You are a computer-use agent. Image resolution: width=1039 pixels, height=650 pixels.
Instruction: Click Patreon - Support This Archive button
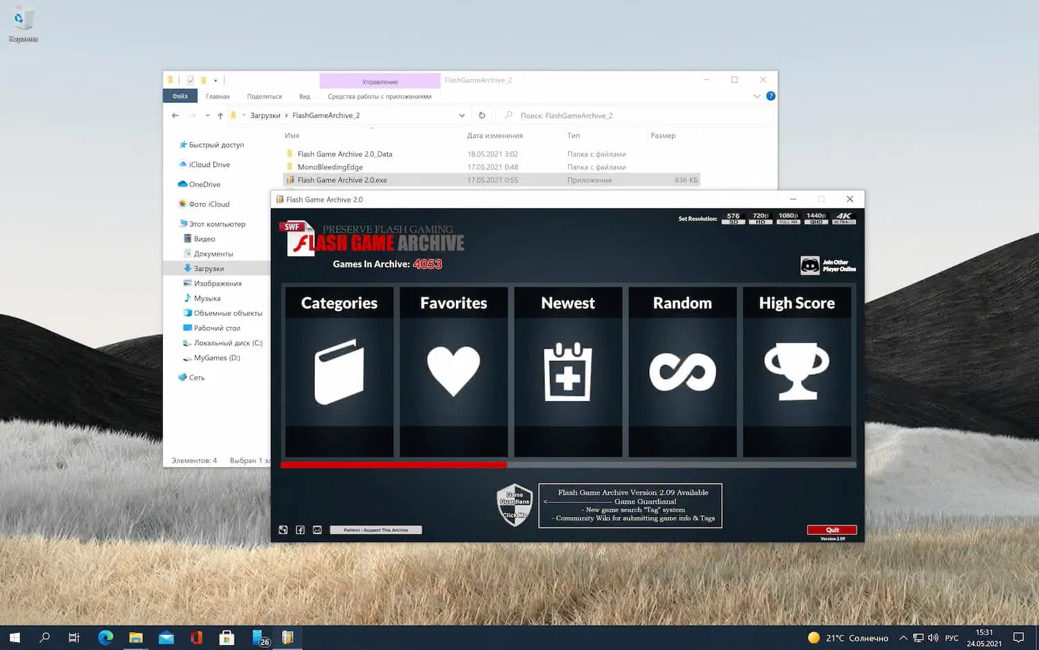376,530
